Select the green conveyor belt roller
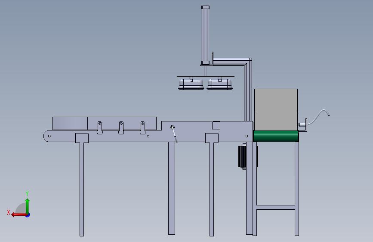The image size is (373, 242). coord(276,136)
